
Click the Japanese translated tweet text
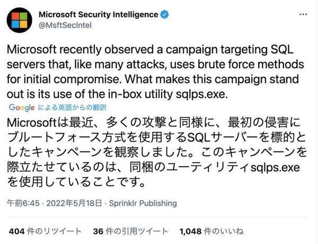(x=156, y=152)
